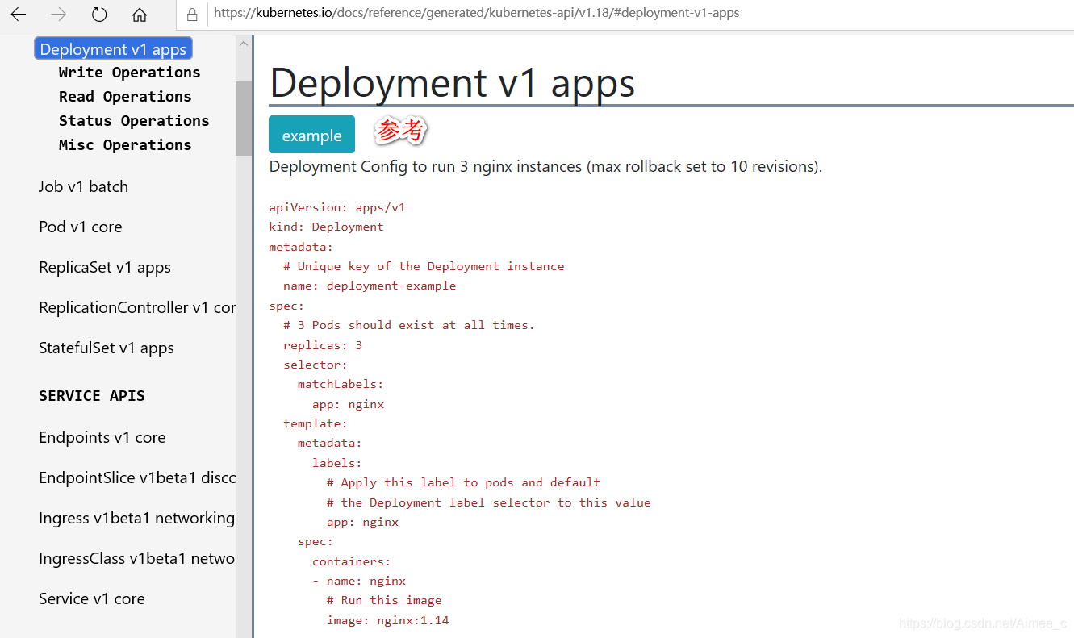Click the 'selector:' code line
The width and height of the screenshot is (1074, 638).
[316, 365]
